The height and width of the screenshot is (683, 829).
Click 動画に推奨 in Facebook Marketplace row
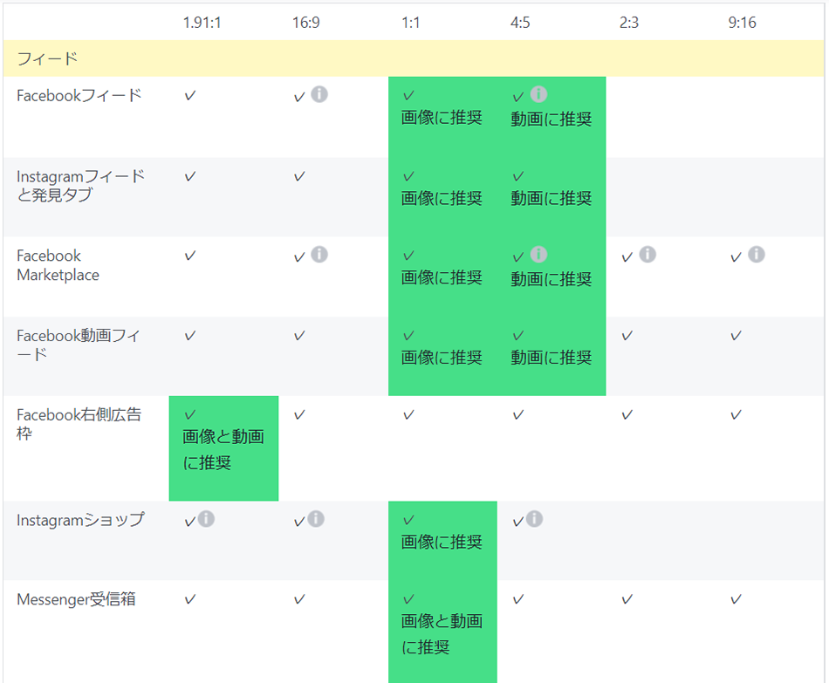[551, 279]
